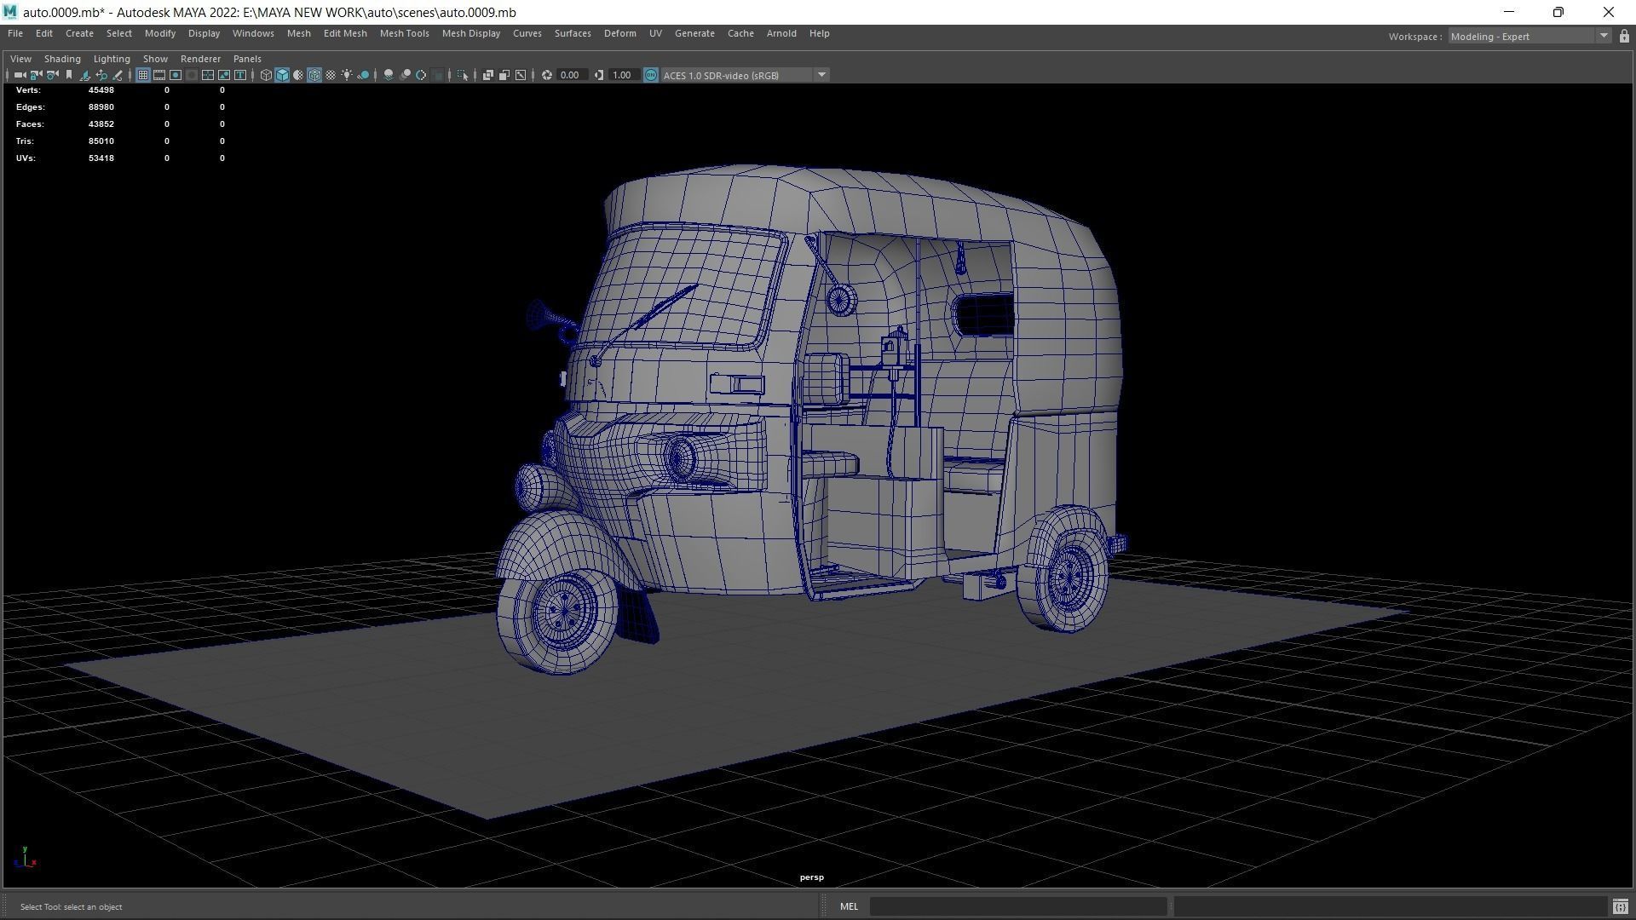
Task: Enable Smooth Shade All cube icon
Action: coord(282,75)
